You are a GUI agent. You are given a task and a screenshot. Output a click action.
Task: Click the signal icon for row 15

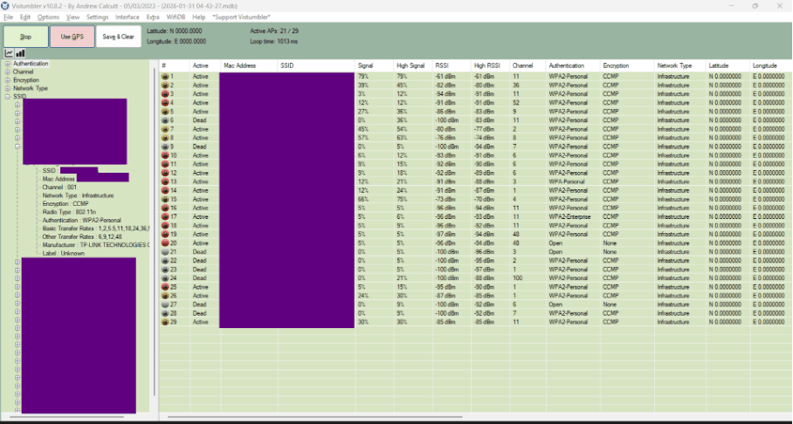tap(165, 199)
